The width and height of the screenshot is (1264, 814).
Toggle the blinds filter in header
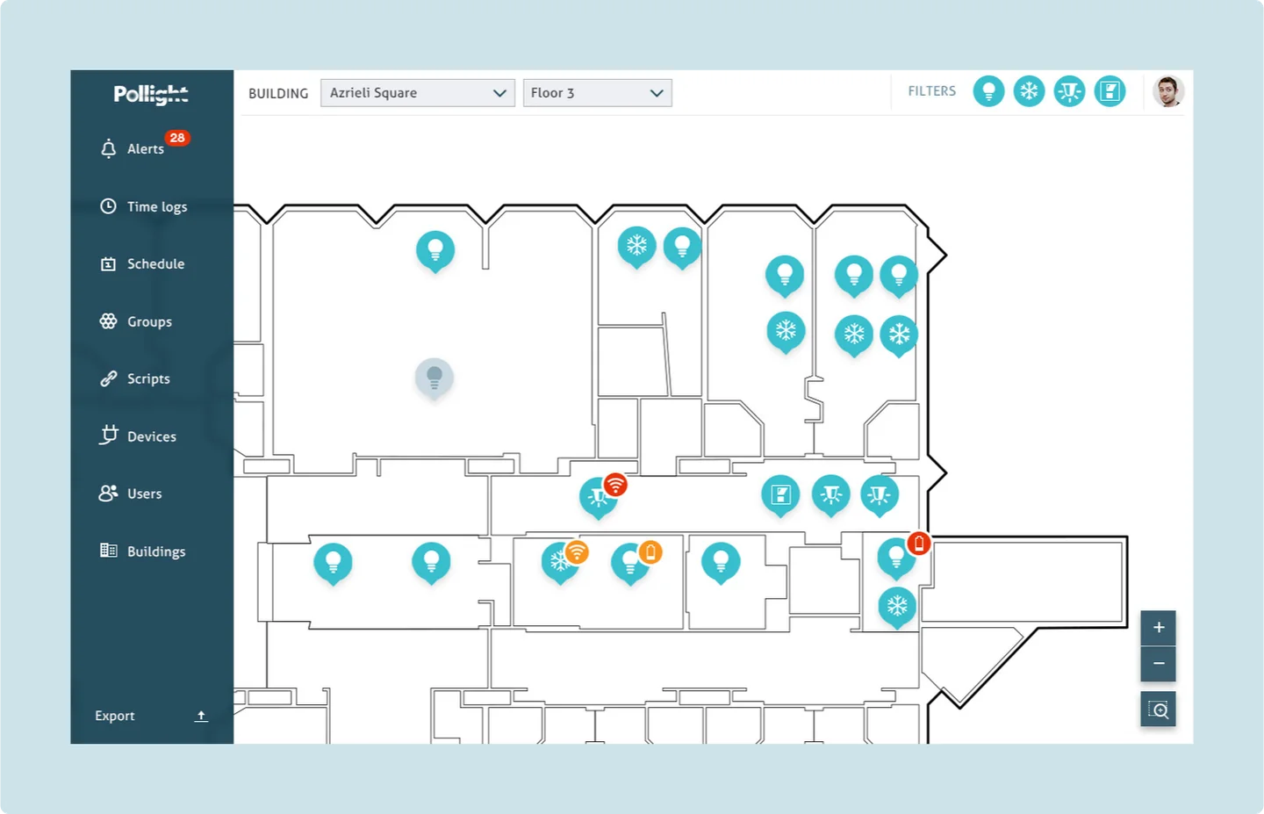coord(1110,90)
